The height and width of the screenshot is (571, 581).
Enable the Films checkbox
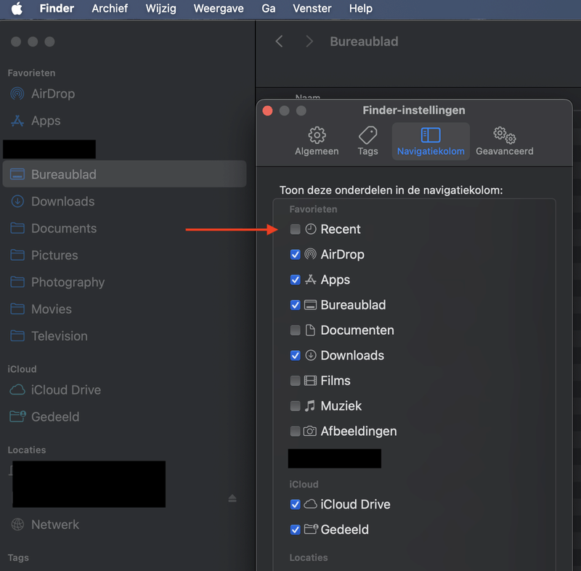[x=296, y=381]
